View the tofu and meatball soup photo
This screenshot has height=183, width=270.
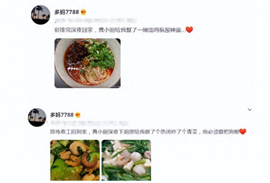126,160
